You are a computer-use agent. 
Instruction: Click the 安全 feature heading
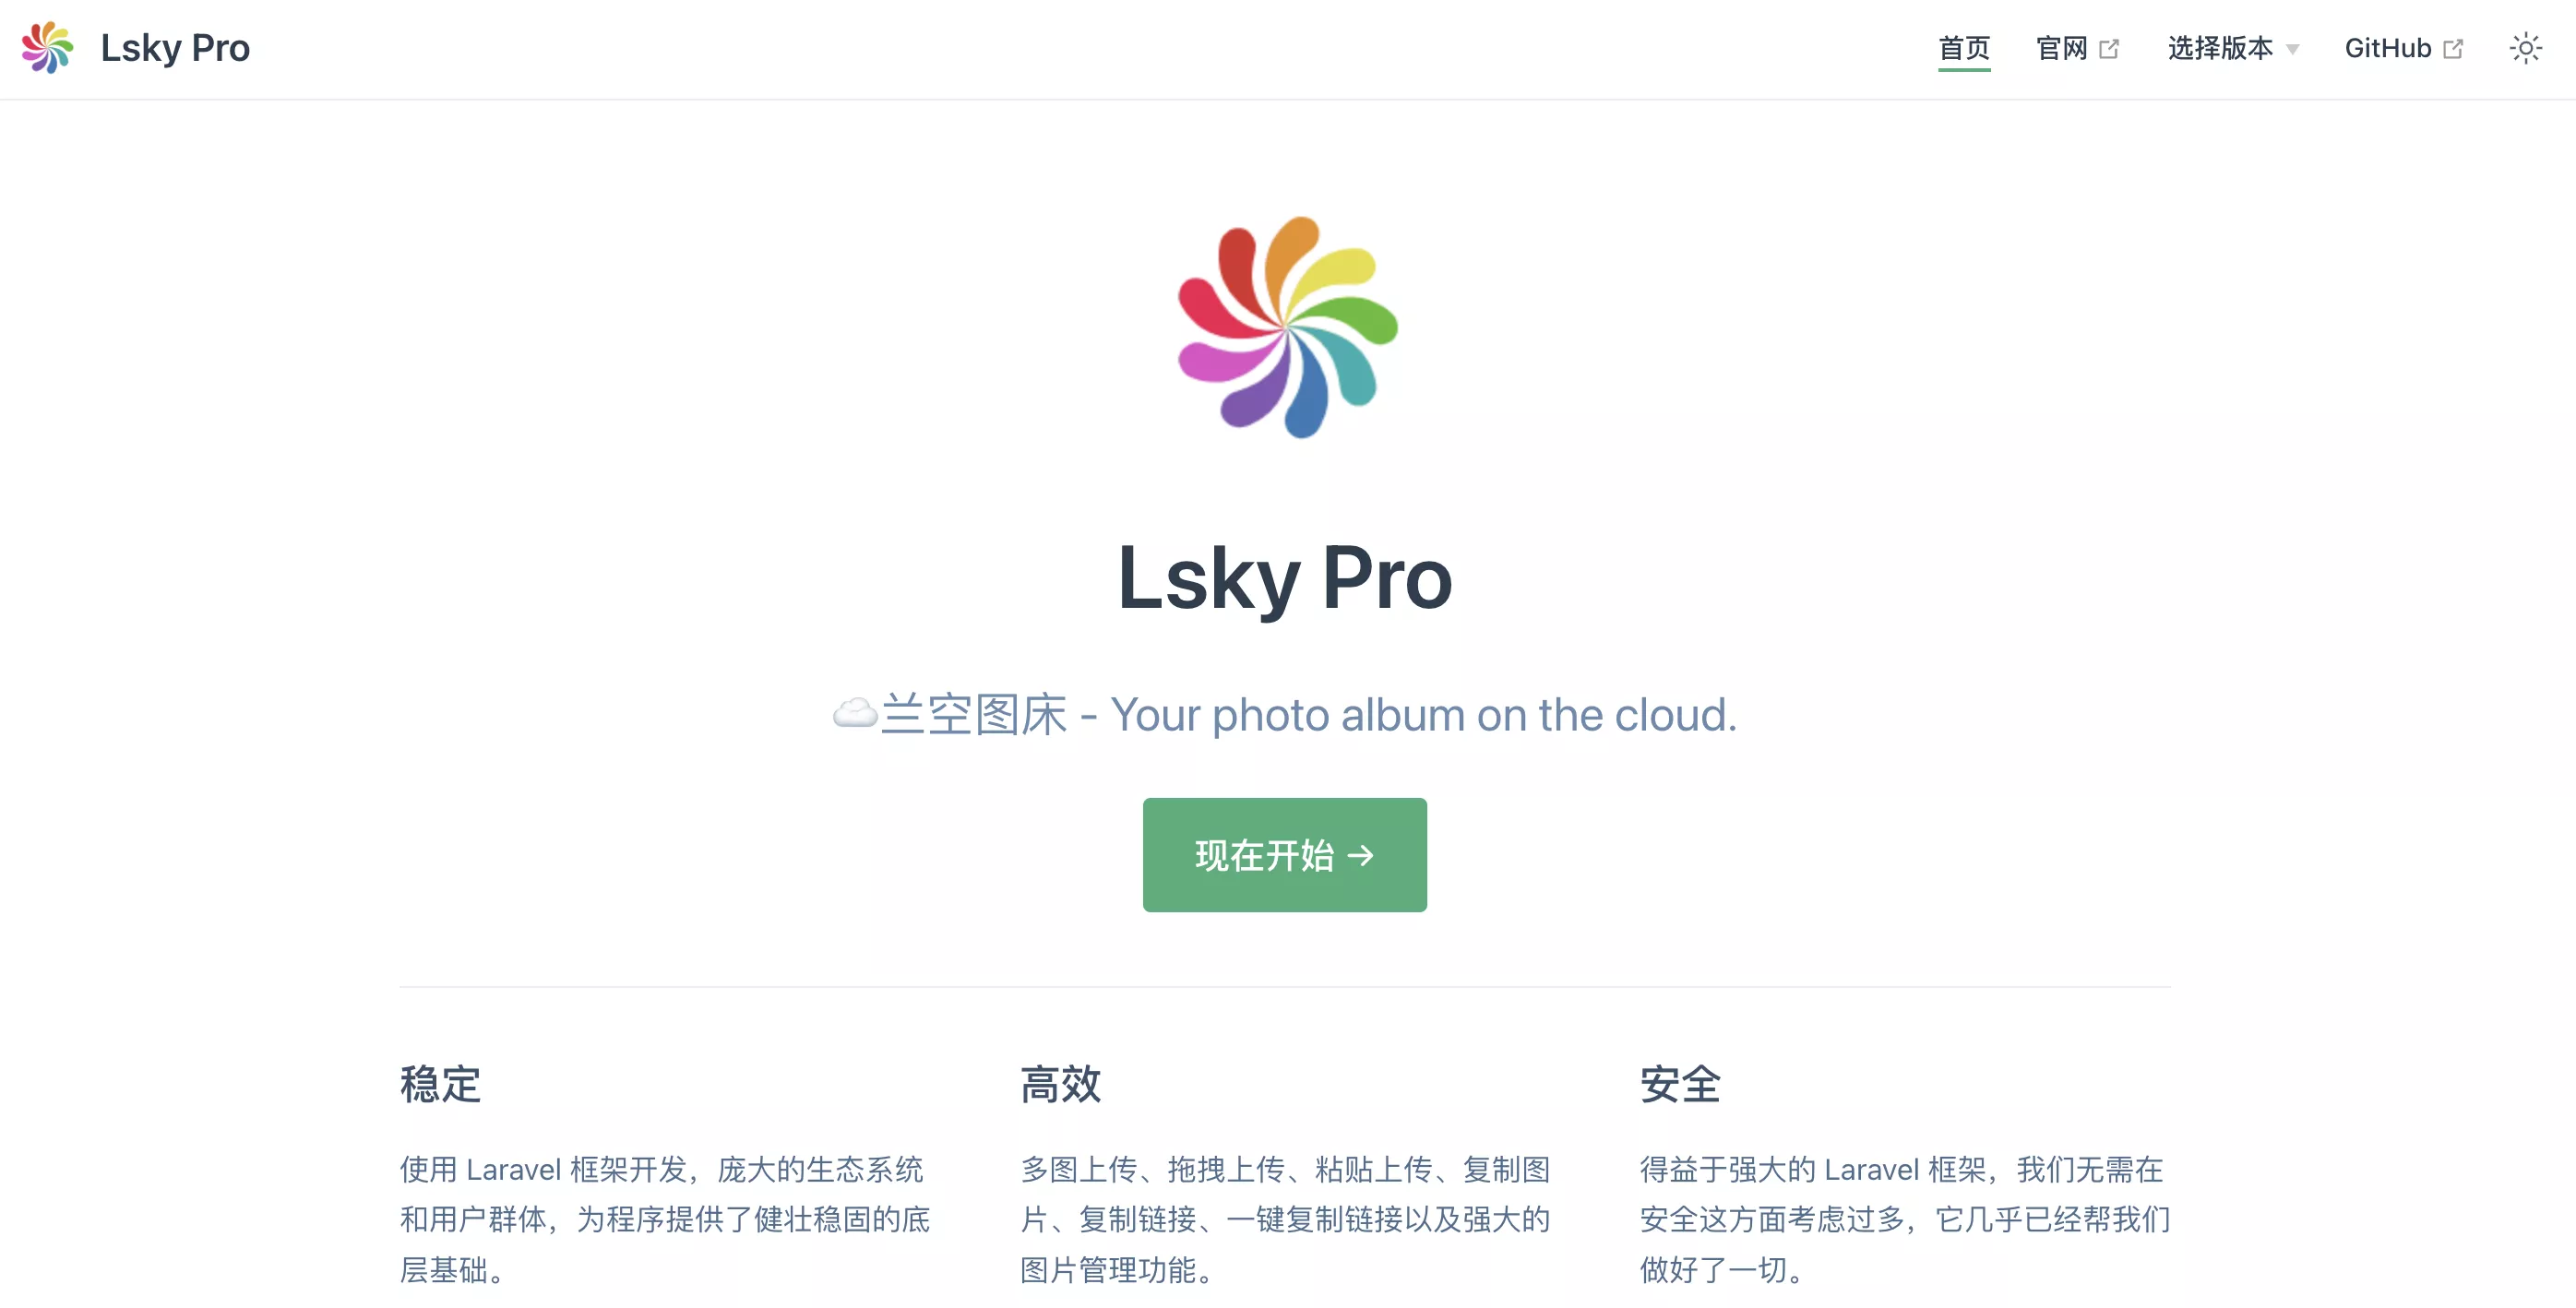(x=1680, y=1084)
